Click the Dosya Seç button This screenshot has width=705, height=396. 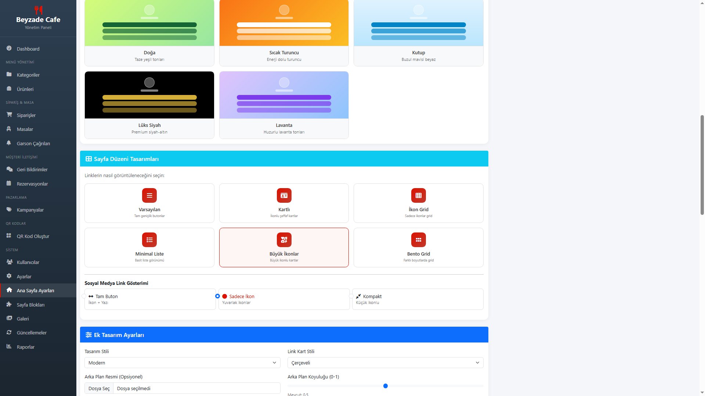[99, 388]
